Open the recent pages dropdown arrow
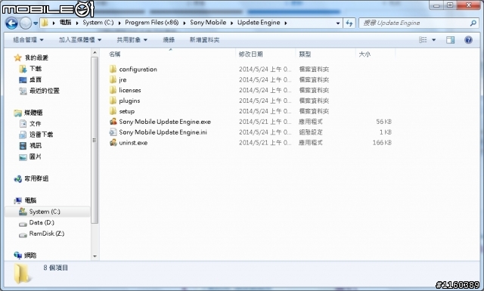Viewport: 484px width, 291px height. (x=36, y=23)
